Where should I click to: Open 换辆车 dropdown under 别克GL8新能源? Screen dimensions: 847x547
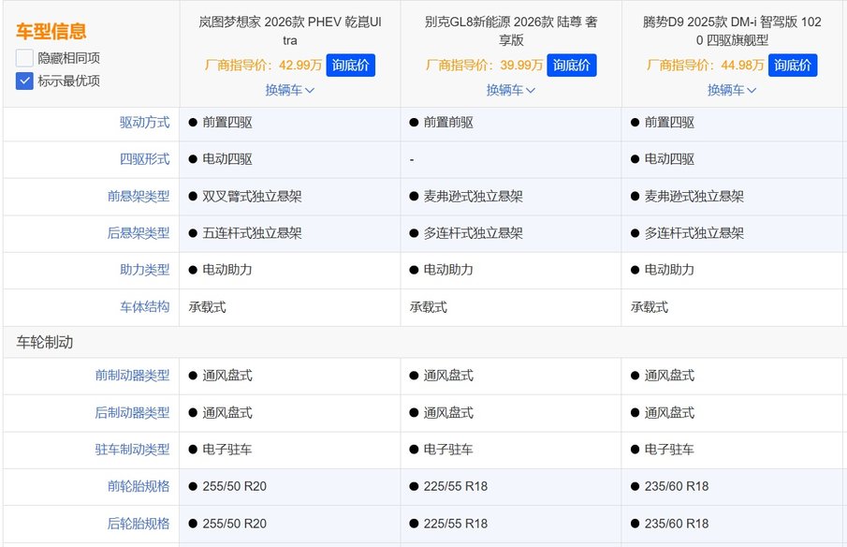[510, 90]
